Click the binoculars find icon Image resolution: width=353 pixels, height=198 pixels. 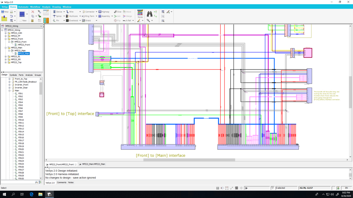pyautogui.click(x=149, y=14)
